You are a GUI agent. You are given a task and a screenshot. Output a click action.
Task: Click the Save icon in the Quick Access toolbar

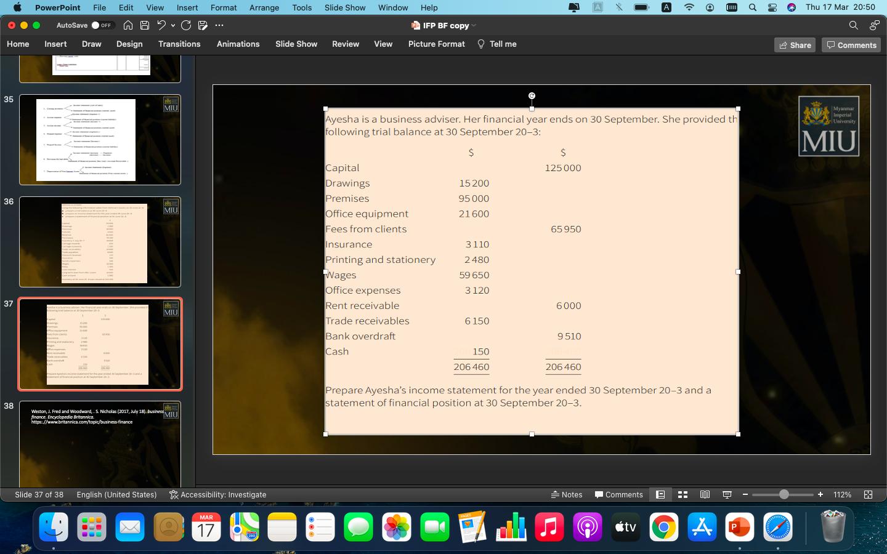pos(144,25)
